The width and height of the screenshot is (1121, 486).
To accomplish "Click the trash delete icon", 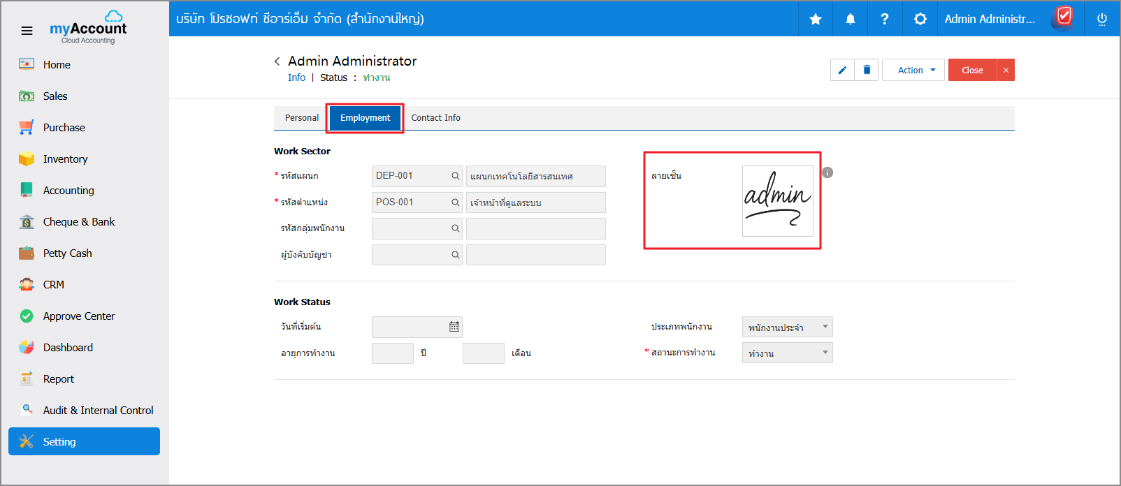I will (867, 70).
